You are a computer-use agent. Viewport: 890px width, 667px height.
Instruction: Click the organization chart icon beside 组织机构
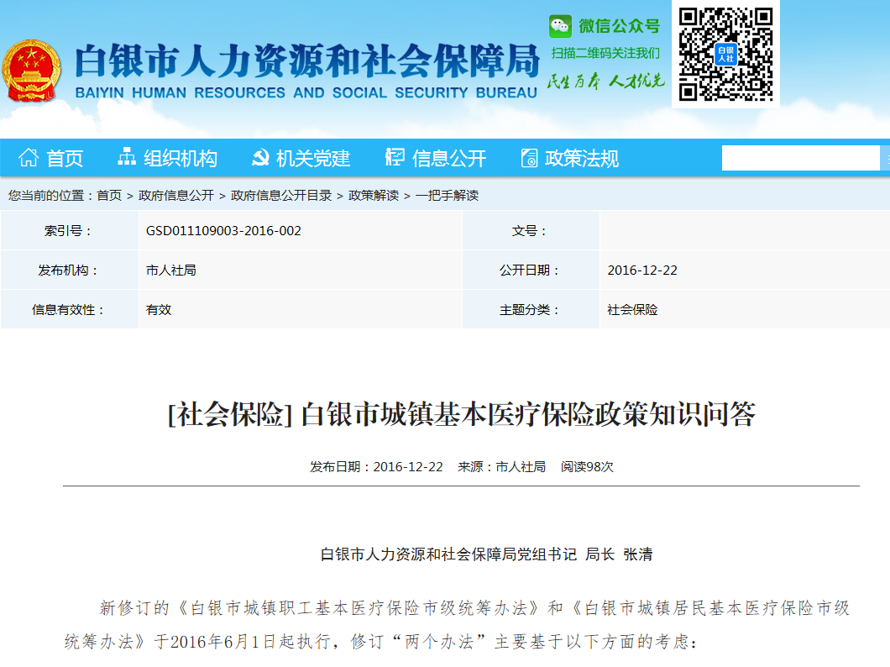coord(127,157)
